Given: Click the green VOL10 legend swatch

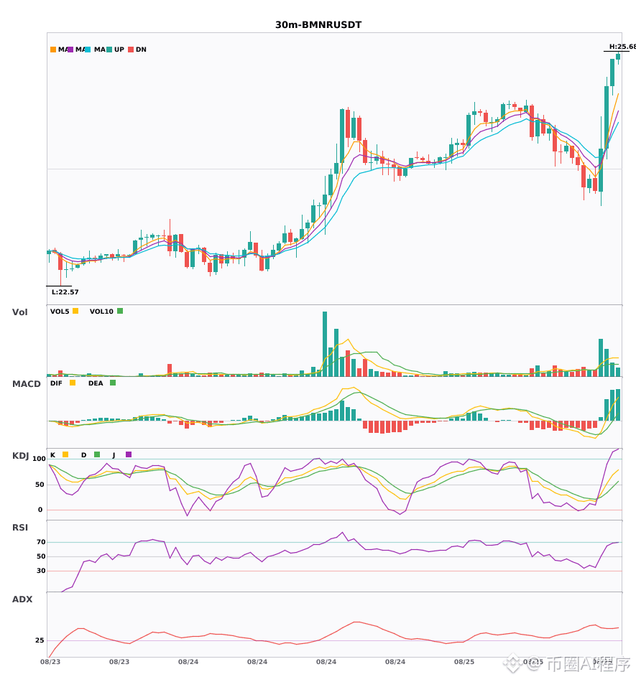Looking at the screenshot, I should (120, 311).
